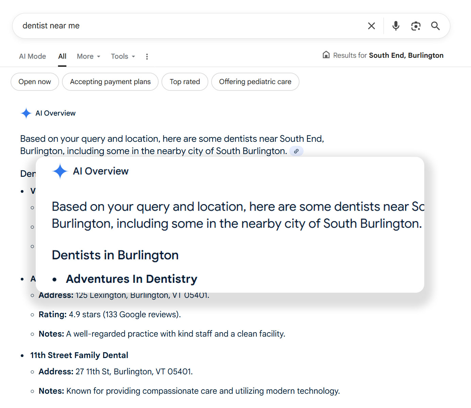The width and height of the screenshot is (471, 408).
Task: Submit search with the magnifying glass icon
Action: [x=435, y=26]
